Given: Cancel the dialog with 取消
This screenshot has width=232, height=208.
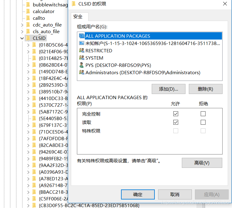Looking at the screenshot, I should (175, 194).
